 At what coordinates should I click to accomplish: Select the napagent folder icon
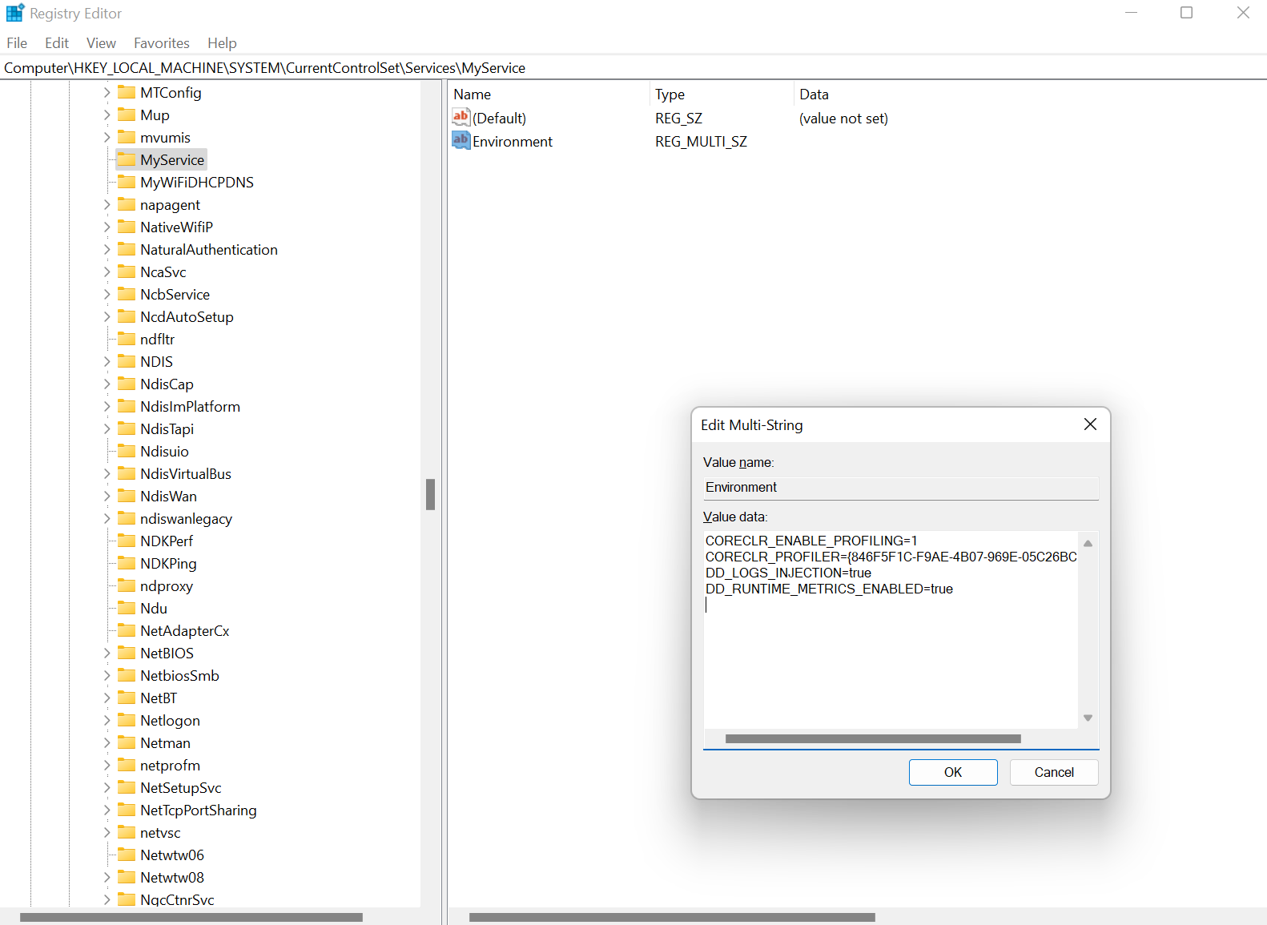tap(127, 204)
